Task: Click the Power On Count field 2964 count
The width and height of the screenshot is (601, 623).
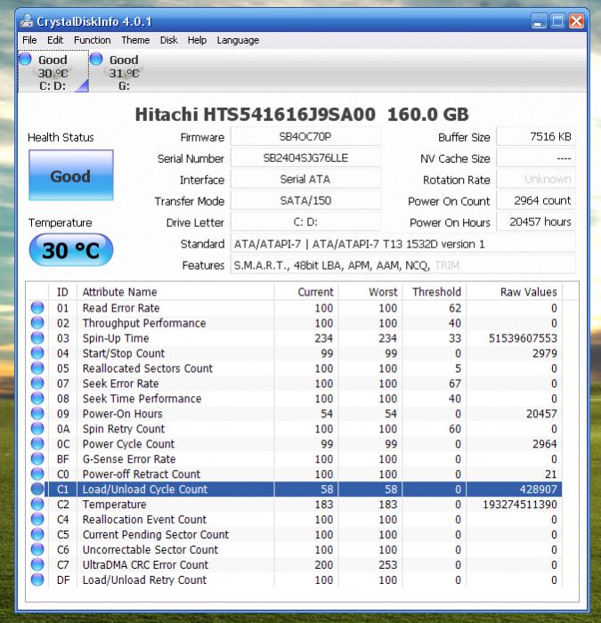Action: (x=536, y=200)
